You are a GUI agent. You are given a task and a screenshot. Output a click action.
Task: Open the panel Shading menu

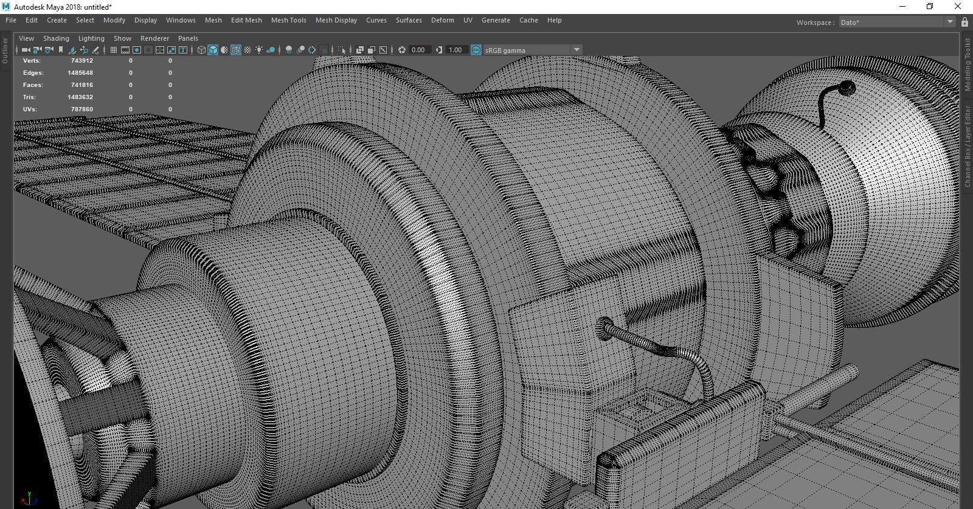[x=56, y=38]
